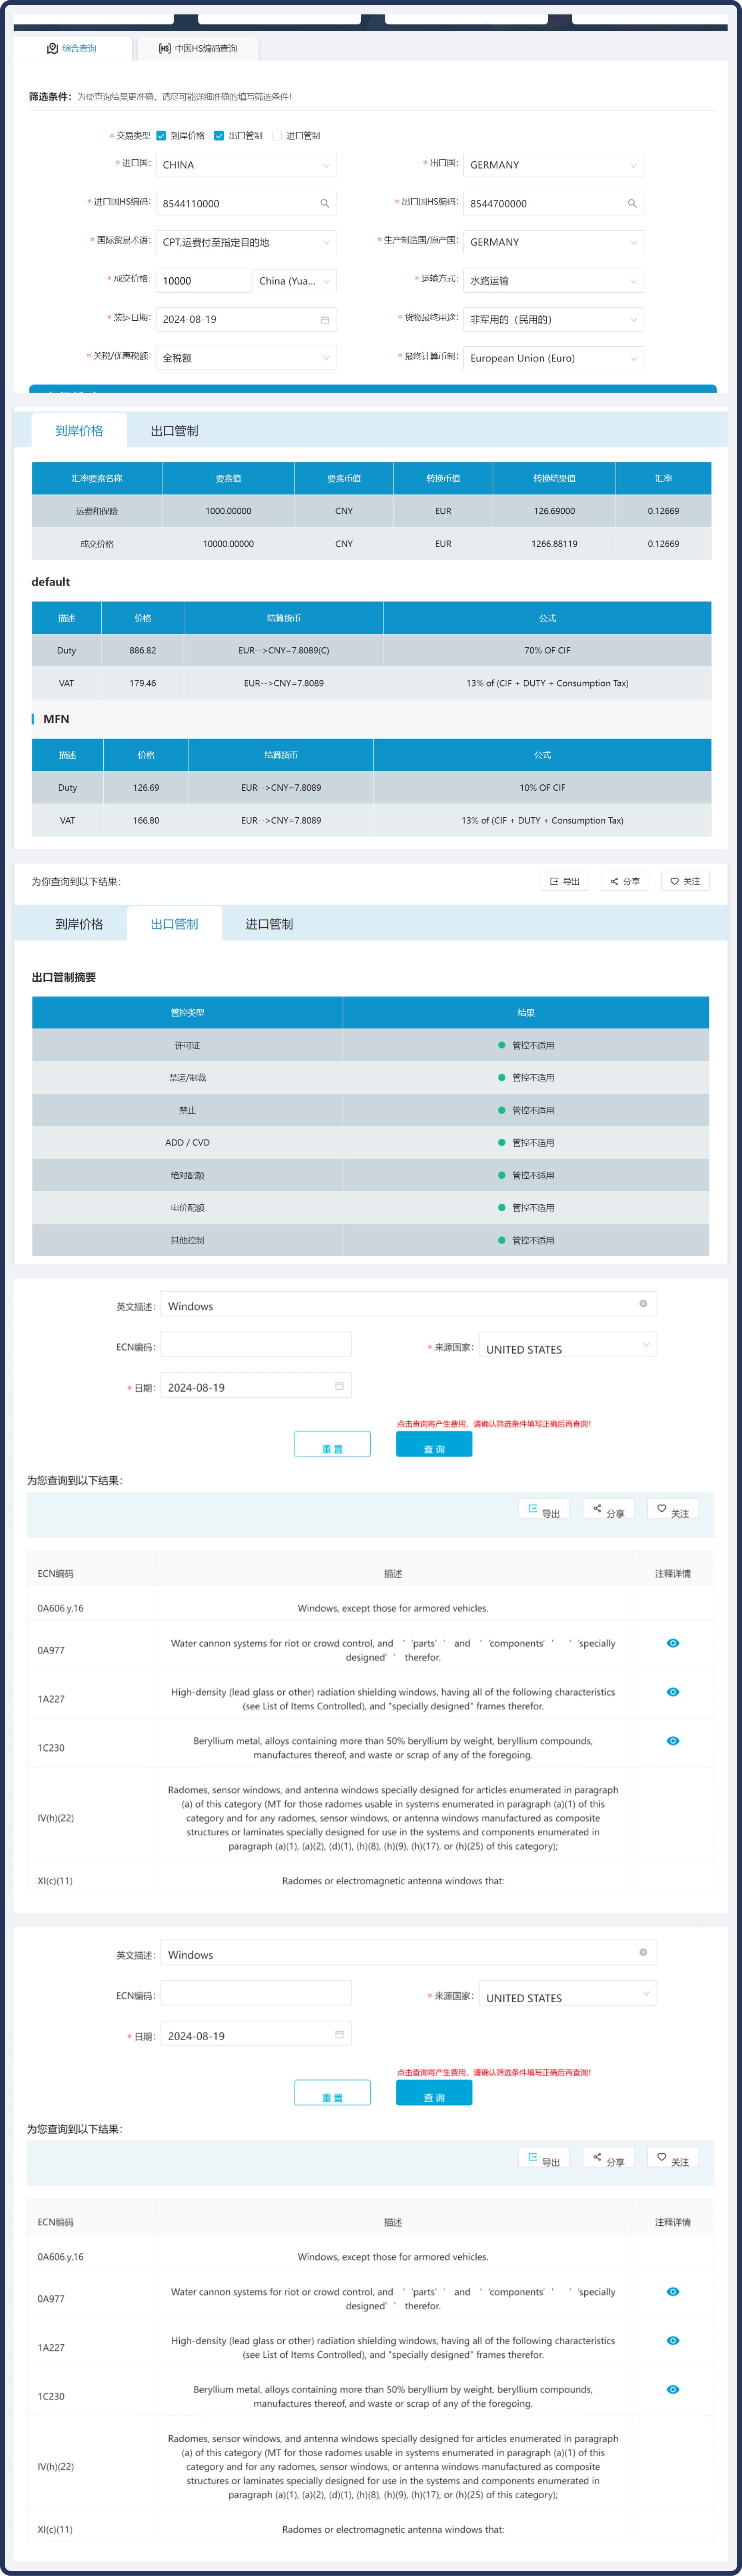Uncheck the 到岸价格 transaction type checkbox
This screenshot has width=742, height=2576.
tap(161, 136)
